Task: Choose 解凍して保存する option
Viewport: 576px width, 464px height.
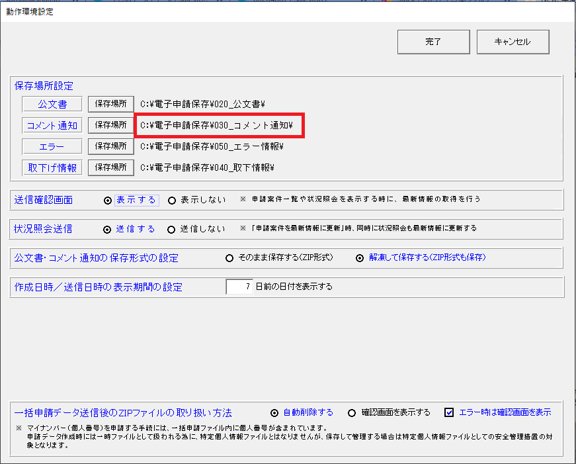Action: pyautogui.click(x=360, y=258)
